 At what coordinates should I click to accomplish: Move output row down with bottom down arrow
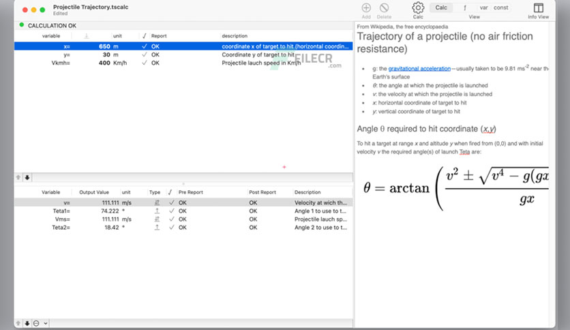tap(27, 323)
